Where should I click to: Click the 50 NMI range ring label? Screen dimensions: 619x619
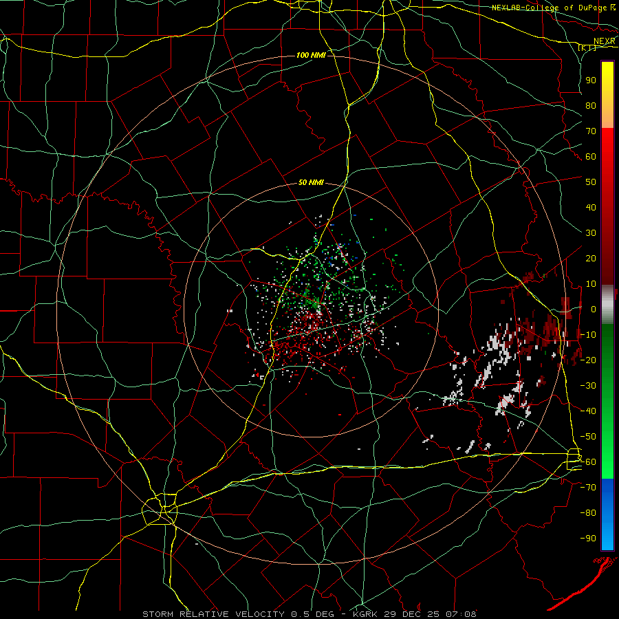(x=311, y=182)
